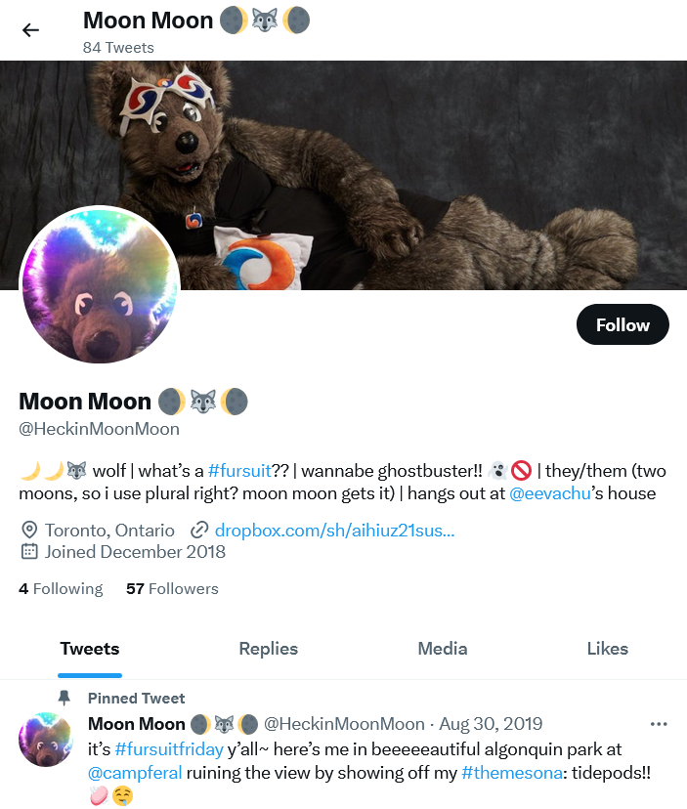The width and height of the screenshot is (687, 809).
Task: Click the calendar icon next to Joined date
Action: click(x=29, y=551)
